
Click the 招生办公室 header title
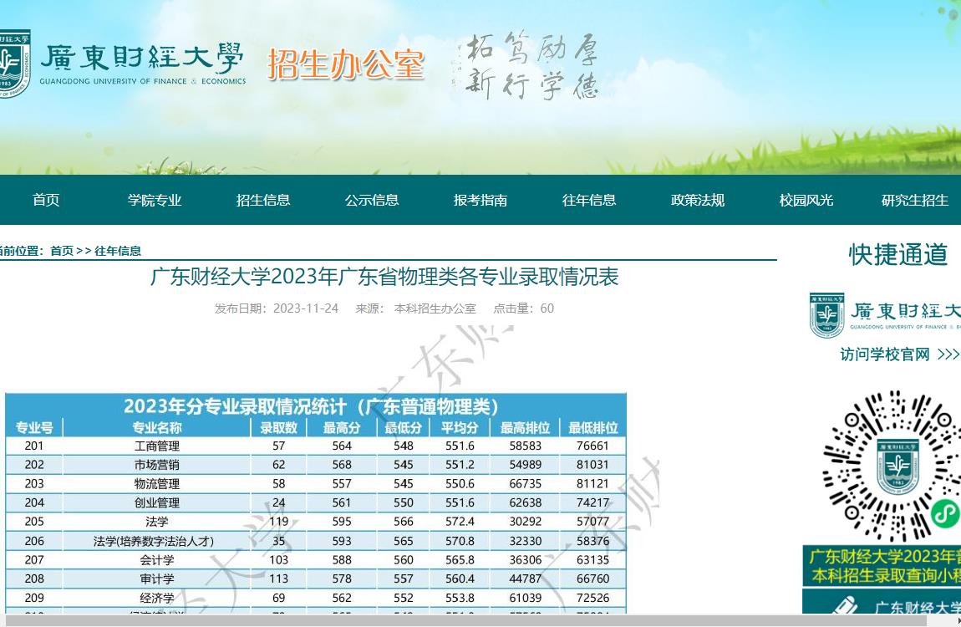[x=346, y=64]
